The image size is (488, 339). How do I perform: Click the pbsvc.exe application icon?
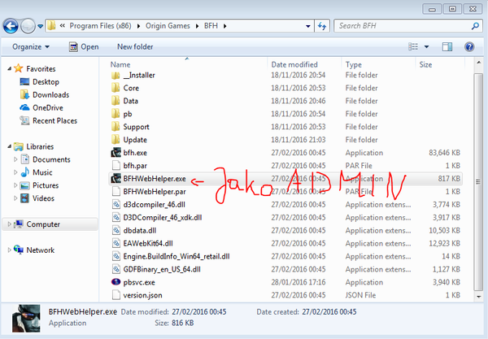115,281
